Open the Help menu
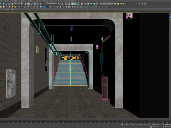Viewport: 171px width, 128px height. tap(66, 1)
